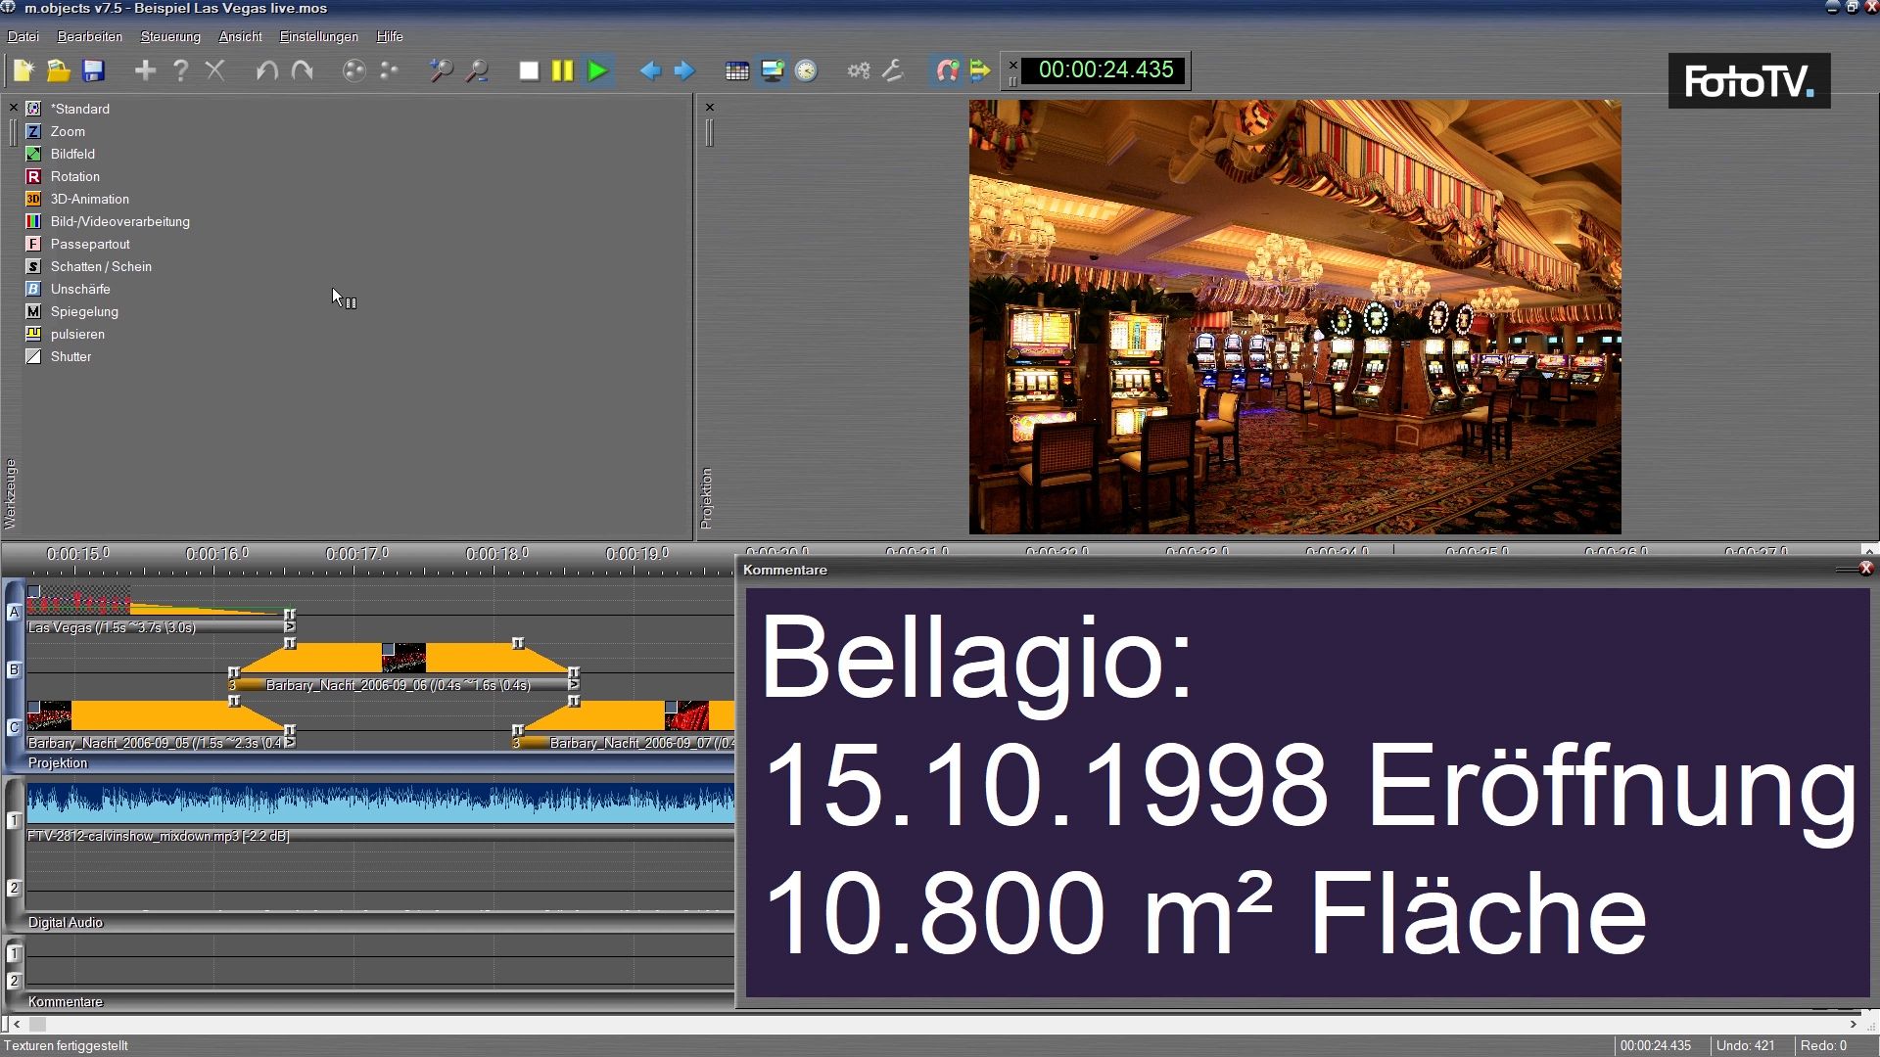1880x1057 pixels.
Task: Open the Datei menu
Action: click(x=23, y=36)
